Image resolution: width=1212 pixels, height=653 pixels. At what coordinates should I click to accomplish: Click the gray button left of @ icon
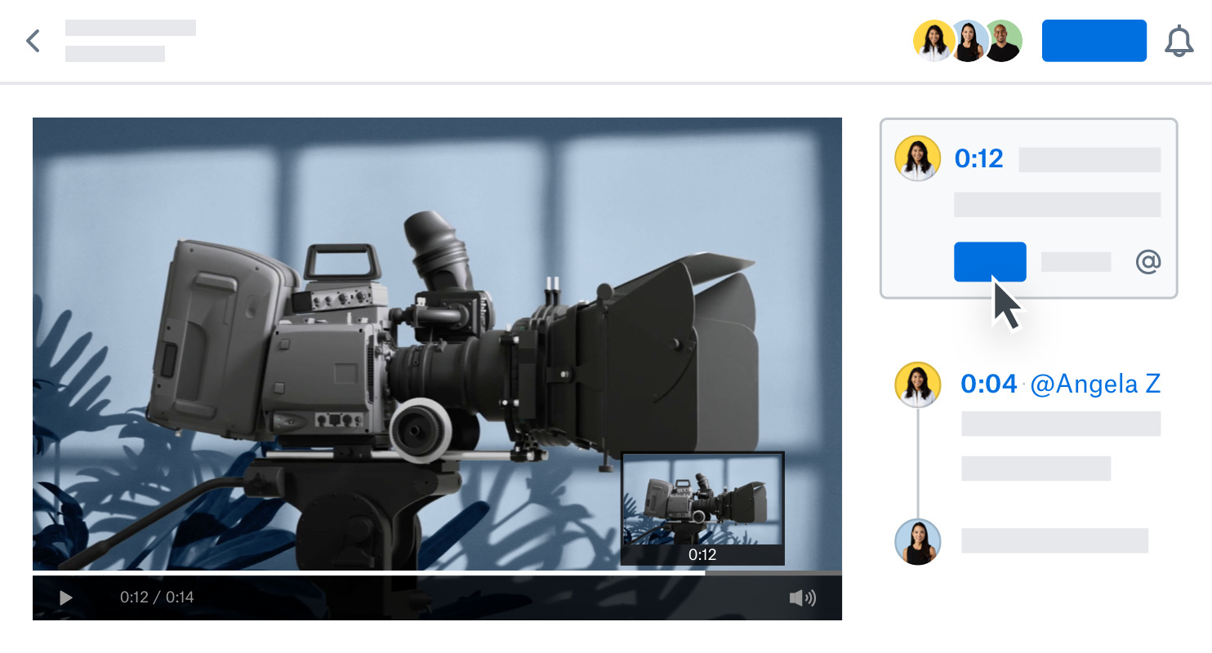tap(1076, 262)
